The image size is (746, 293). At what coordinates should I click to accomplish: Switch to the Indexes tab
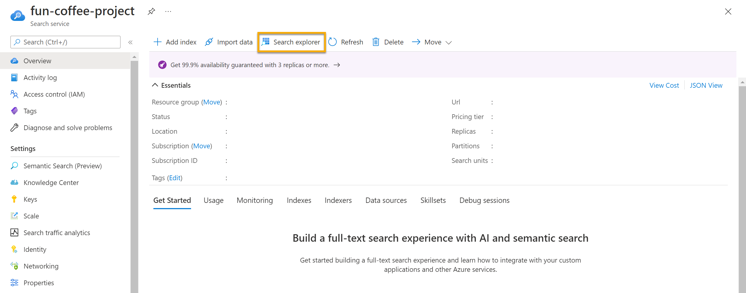pos(299,201)
